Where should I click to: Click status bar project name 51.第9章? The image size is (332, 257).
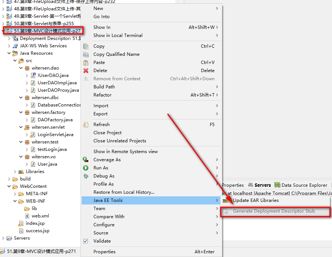tap(41, 251)
